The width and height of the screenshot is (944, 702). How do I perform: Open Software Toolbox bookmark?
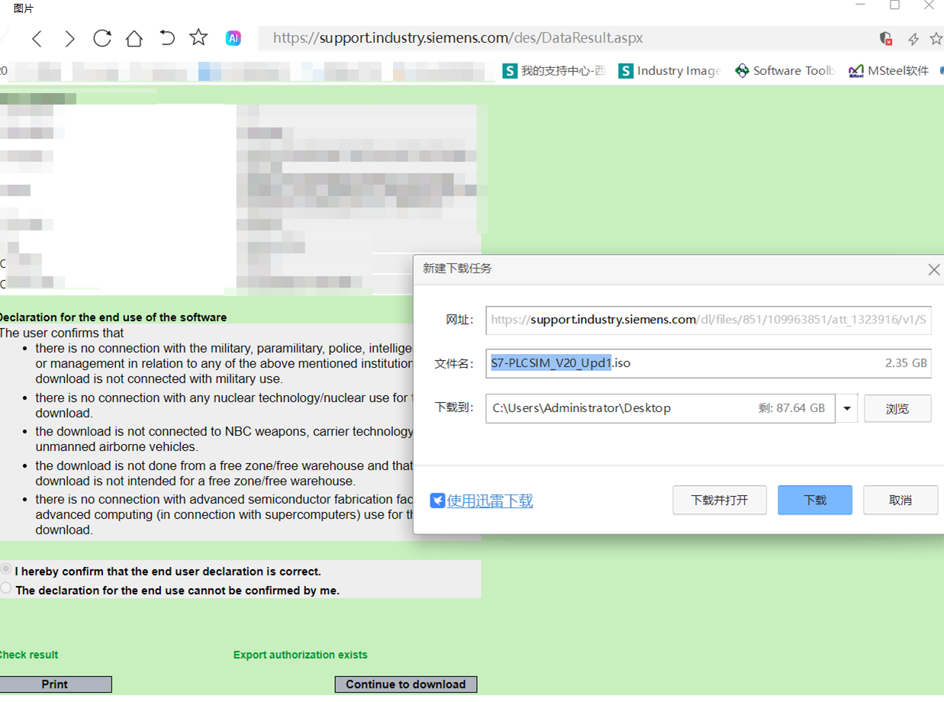(x=785, y=71)
